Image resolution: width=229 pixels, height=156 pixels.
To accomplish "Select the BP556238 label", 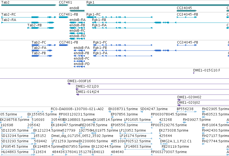I will [185, 109].
